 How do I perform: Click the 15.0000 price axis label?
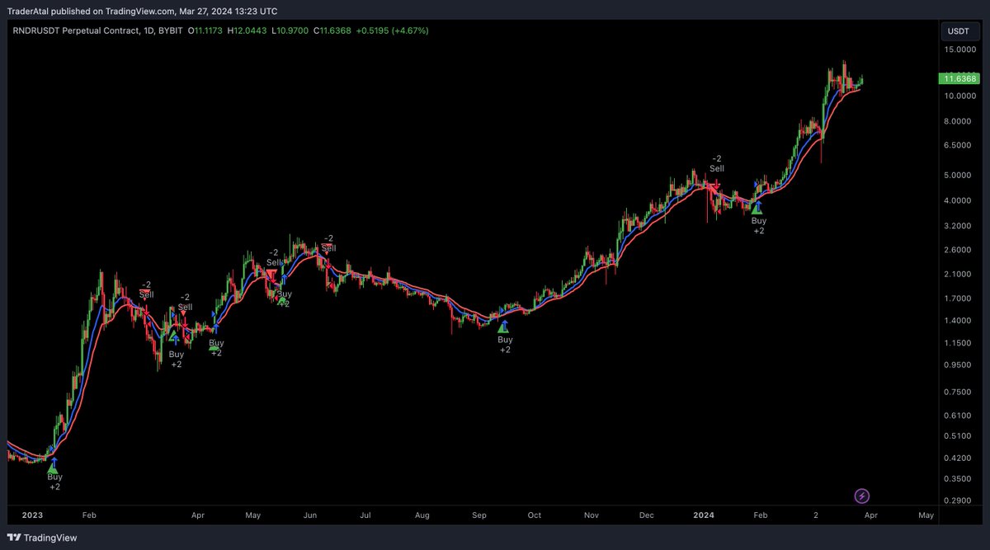click(x=961, y=49)
